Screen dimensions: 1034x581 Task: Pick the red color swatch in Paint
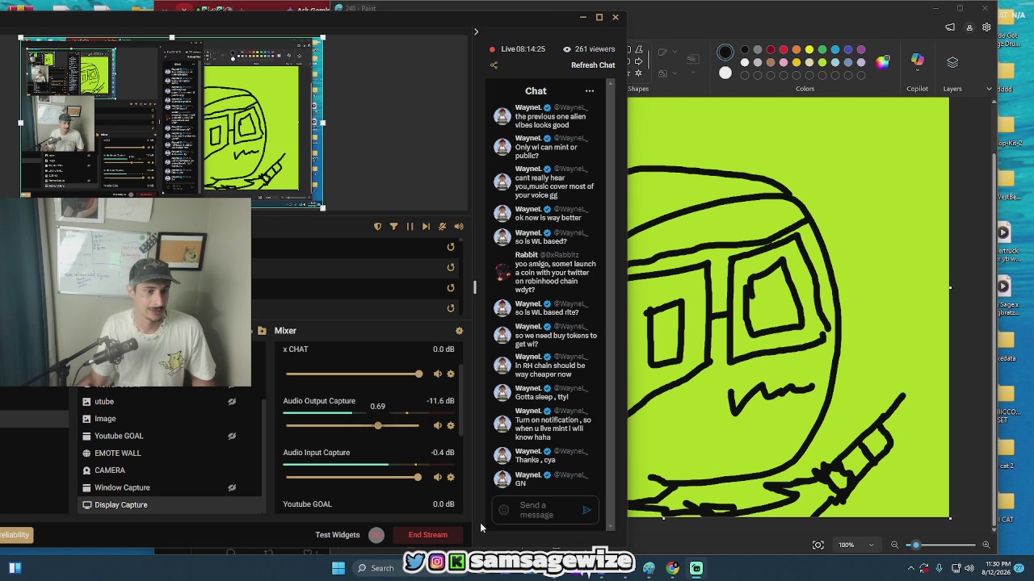(x=784, y=50)
